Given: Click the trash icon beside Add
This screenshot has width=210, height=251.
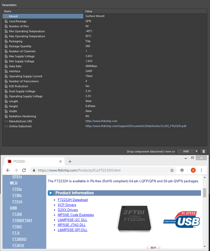Looking at the screenshot, I should coord(203,151).
